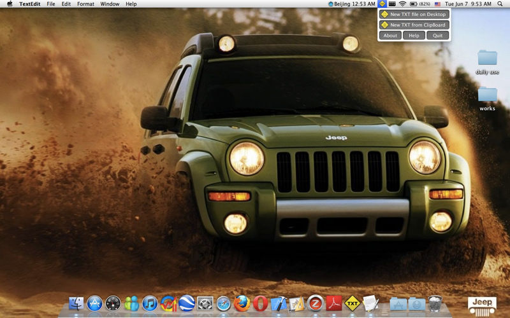This screenshot has height=318, width=510.
Task: Open the yellow TXT app in Dock
Action: click(353, 304)
